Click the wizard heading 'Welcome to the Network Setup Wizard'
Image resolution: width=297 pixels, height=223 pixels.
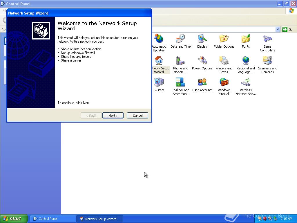click(97, 26)
